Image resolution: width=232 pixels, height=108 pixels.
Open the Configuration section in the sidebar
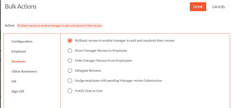tap(22, 41)
